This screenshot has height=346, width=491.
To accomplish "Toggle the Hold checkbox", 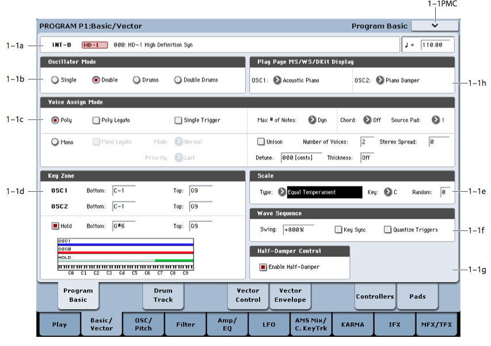I will [55, 226].
